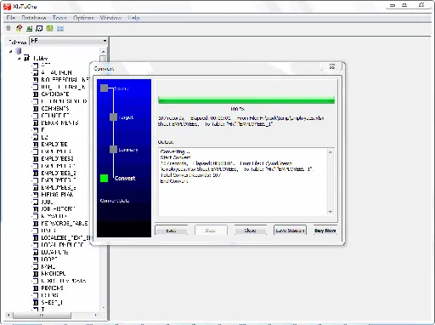Minimize the main application window
Image resolution: width=435 pixels, height=325 pixels.
pos(393,5)
